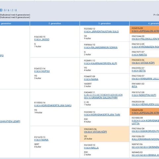Open the FI RCH HUPSU pedigree link
This screenshot has width=159, height=159.
42,71
